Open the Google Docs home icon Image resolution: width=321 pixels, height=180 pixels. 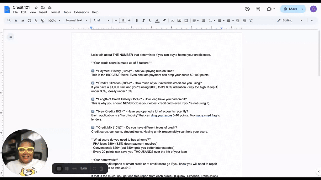coord(7,10)
